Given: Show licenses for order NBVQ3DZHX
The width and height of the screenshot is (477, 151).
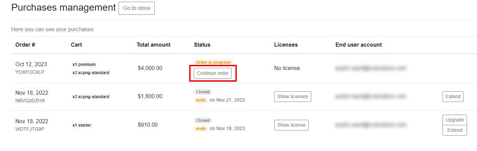Looking at the screenshot, I should coord(293,96).
